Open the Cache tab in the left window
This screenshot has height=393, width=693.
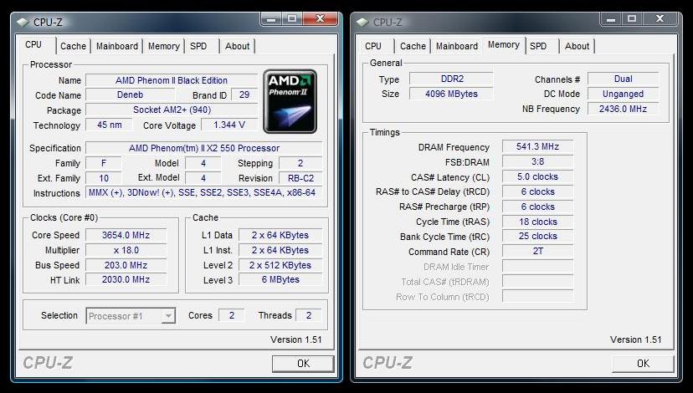point(73,46)
